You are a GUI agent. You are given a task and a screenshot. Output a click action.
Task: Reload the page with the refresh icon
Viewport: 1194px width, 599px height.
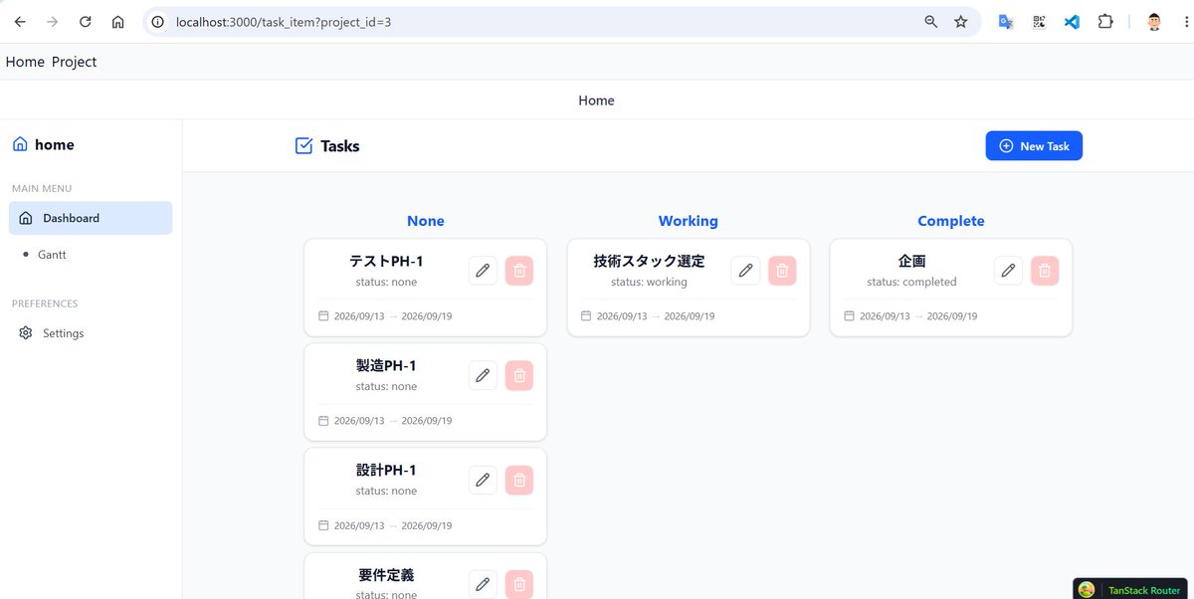(x=86, y=22)
